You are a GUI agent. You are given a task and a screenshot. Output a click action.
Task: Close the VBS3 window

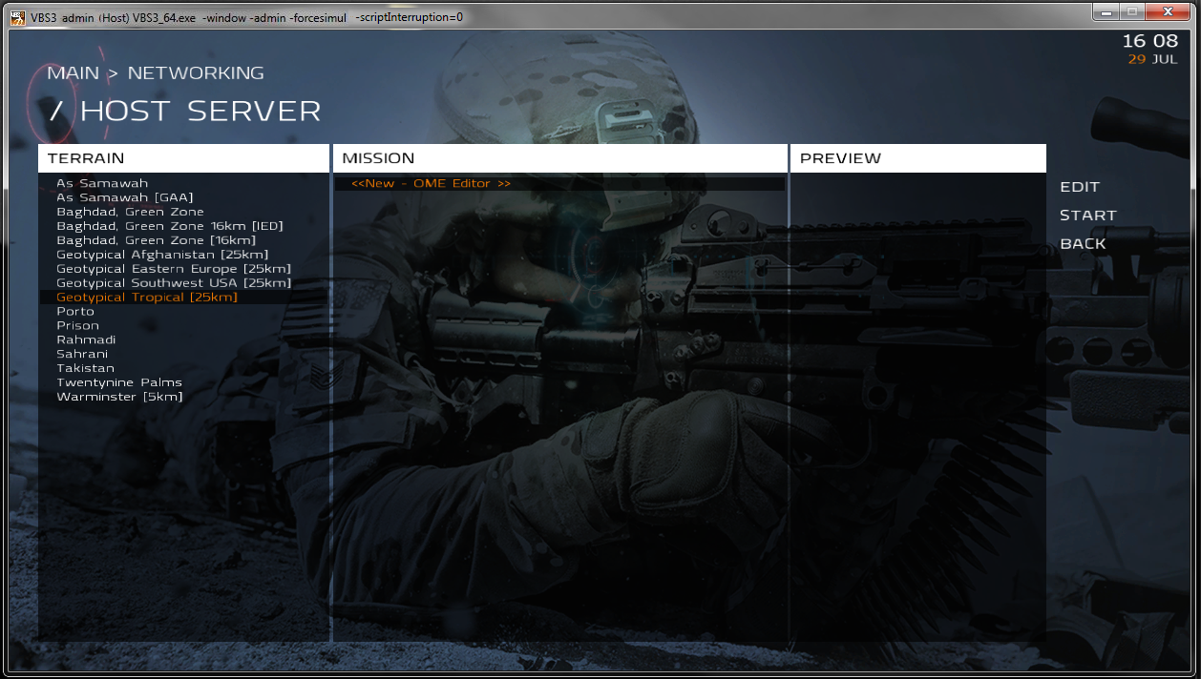(x=1167, y=12)
